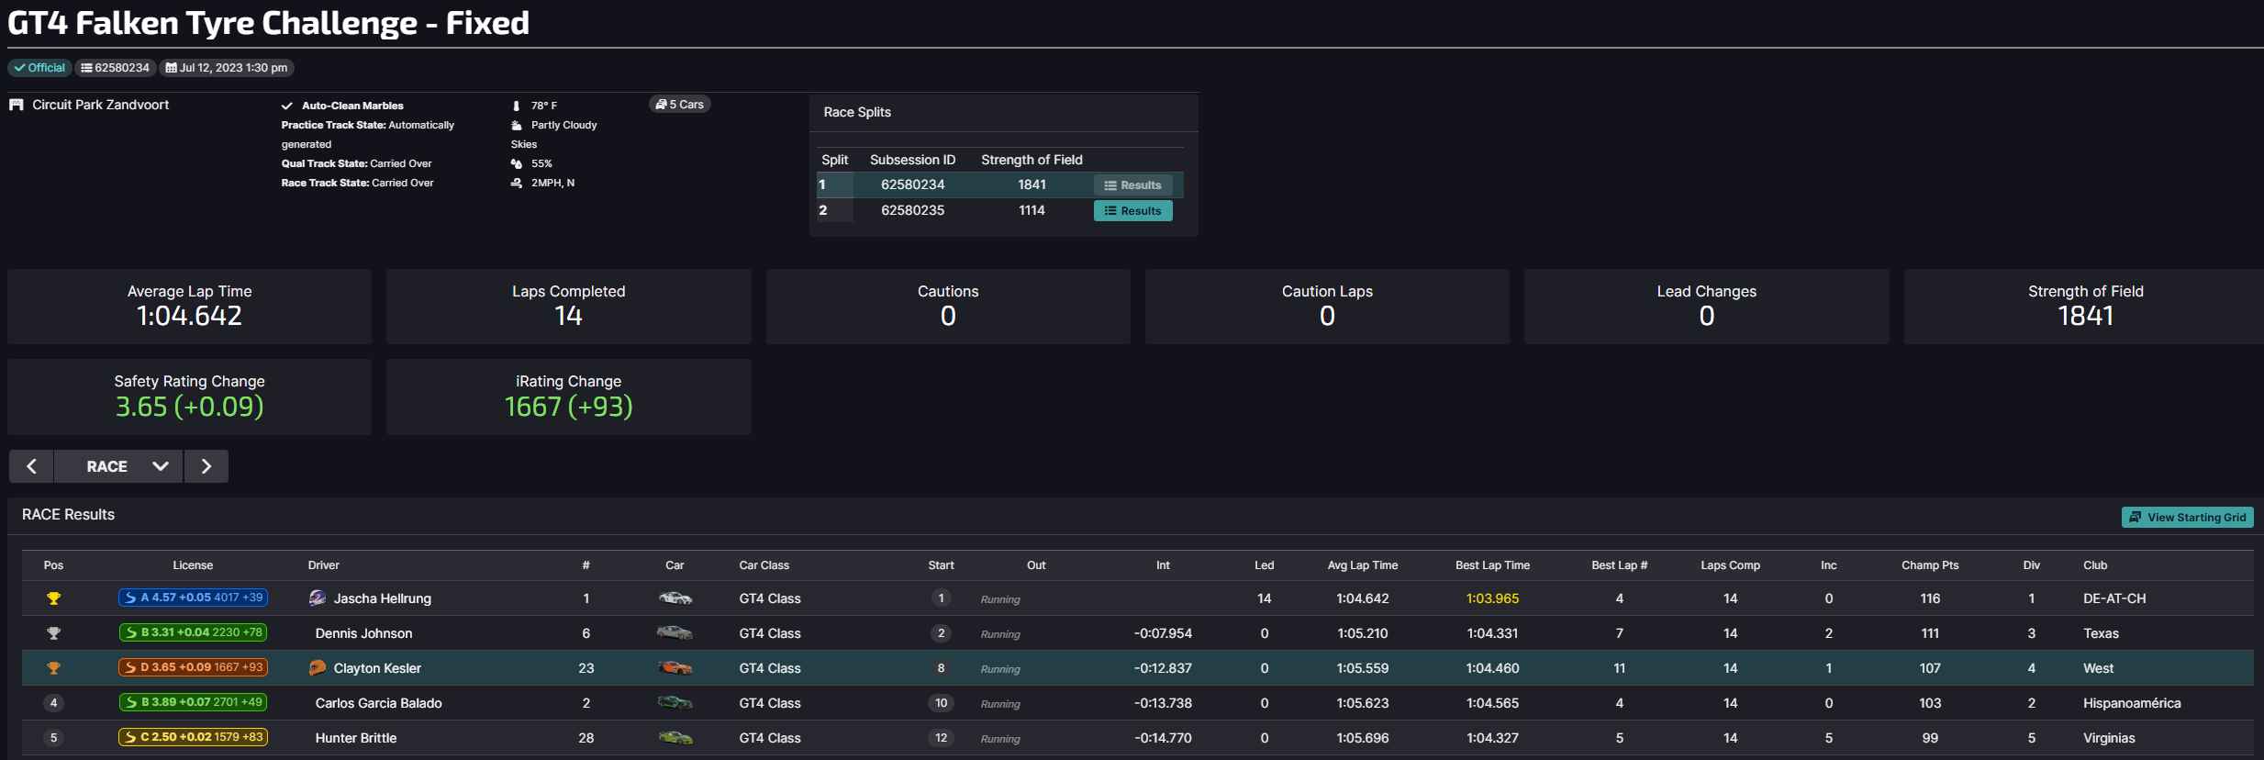Open Results for split 1

point(1132,185)
